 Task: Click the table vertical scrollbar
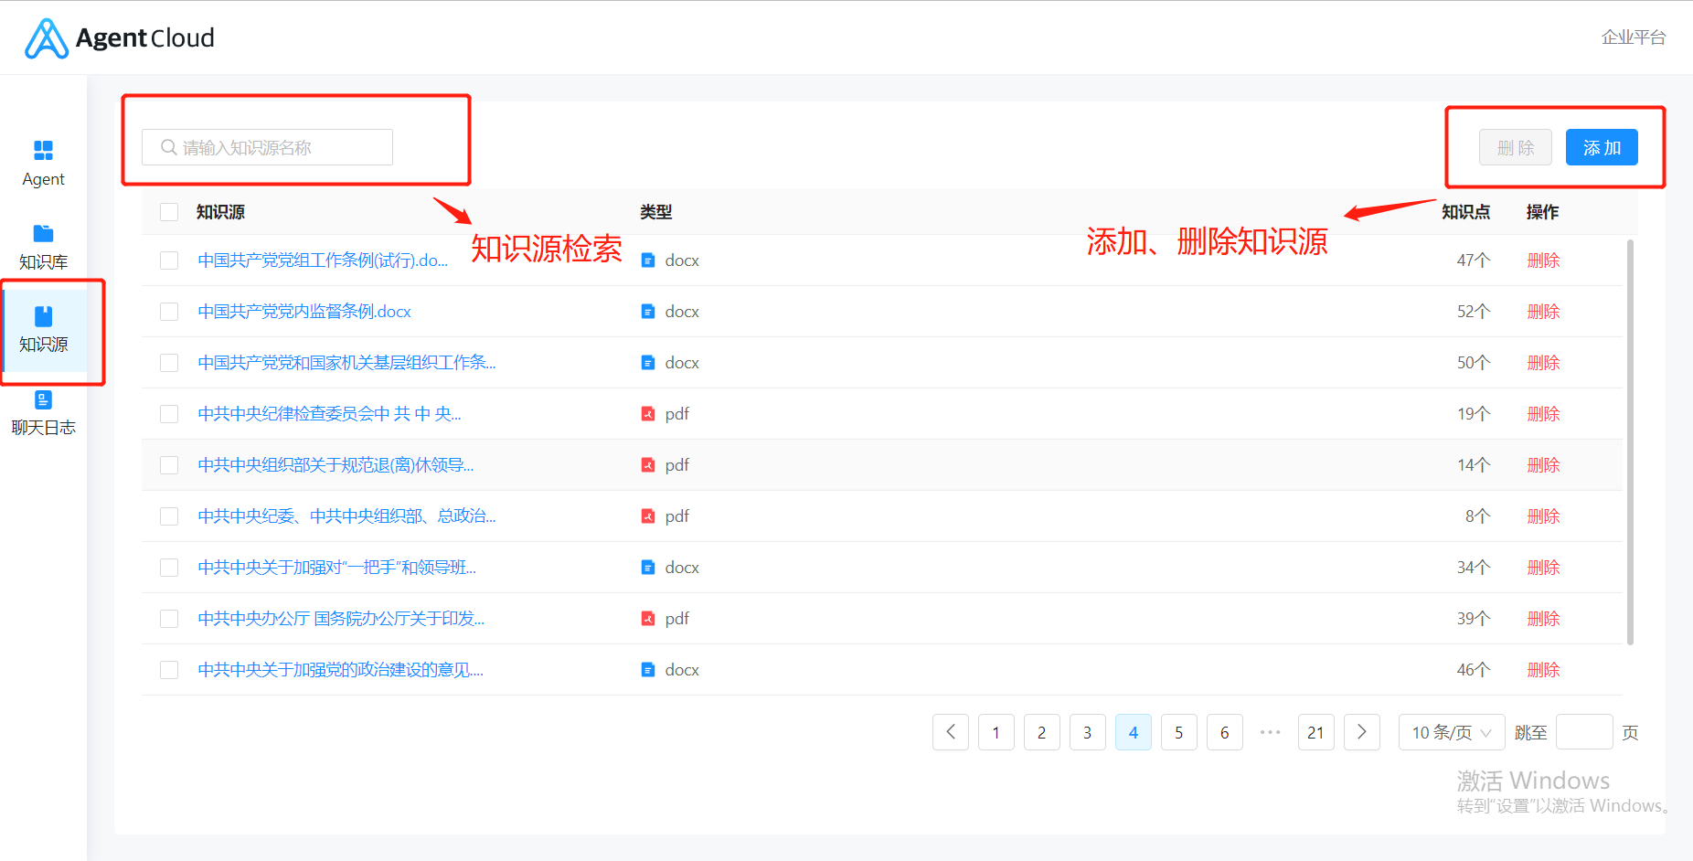point(1630,441)
